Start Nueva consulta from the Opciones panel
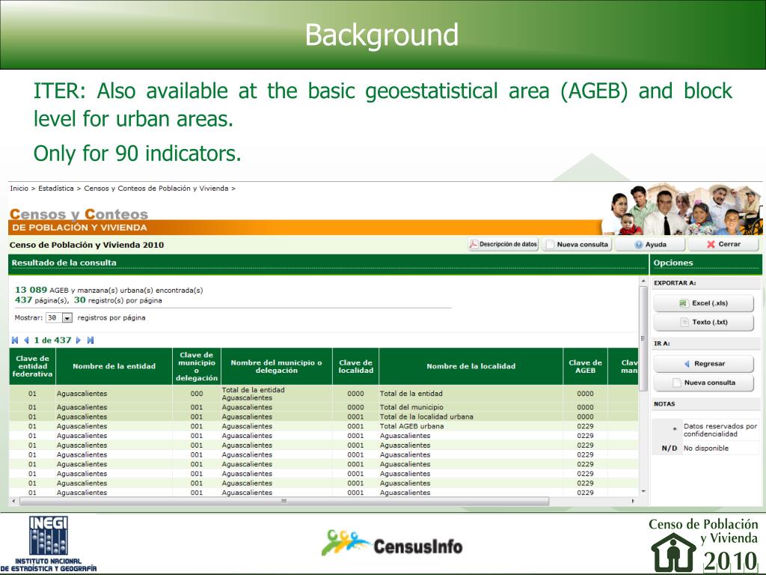This screenshot has width=766, height=575. coord(703,383)
